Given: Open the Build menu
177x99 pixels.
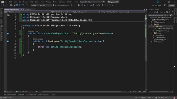Looking at the screenshot, I should (31, 2).
